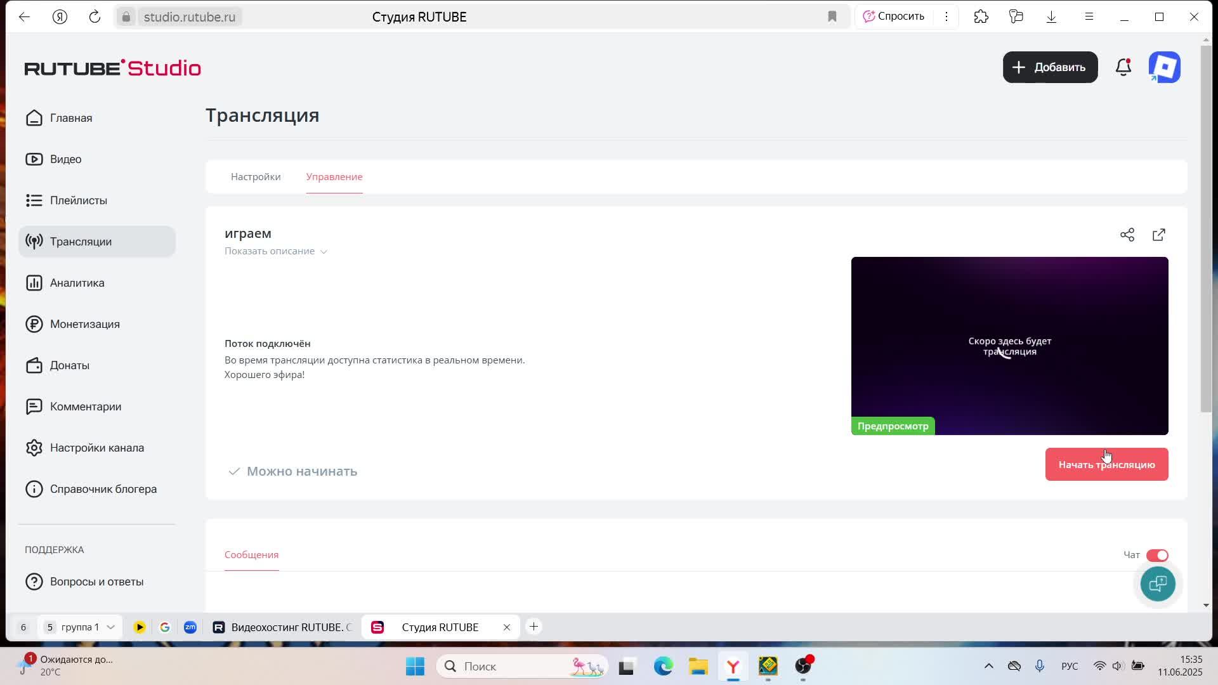Switch to the Управление tab
Viewport: 1218px width, 685px height.
(334, 177)
